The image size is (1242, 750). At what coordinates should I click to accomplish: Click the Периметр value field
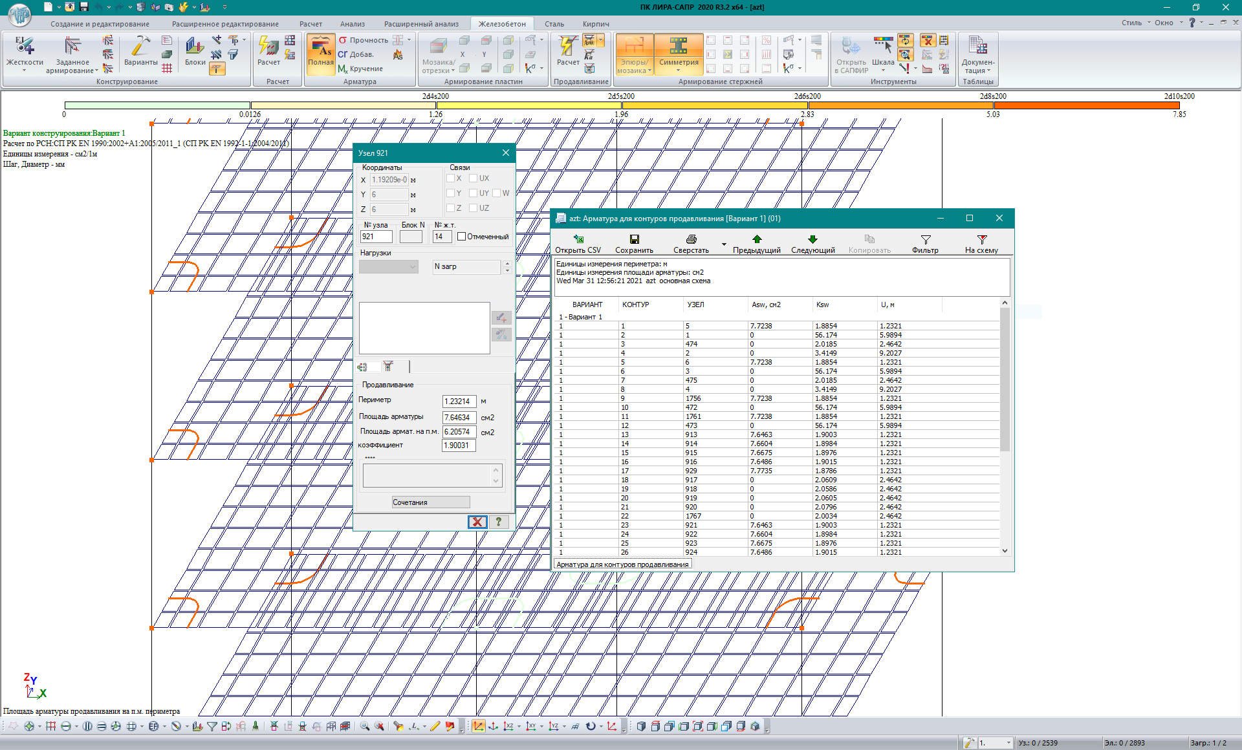click(459, 402)
